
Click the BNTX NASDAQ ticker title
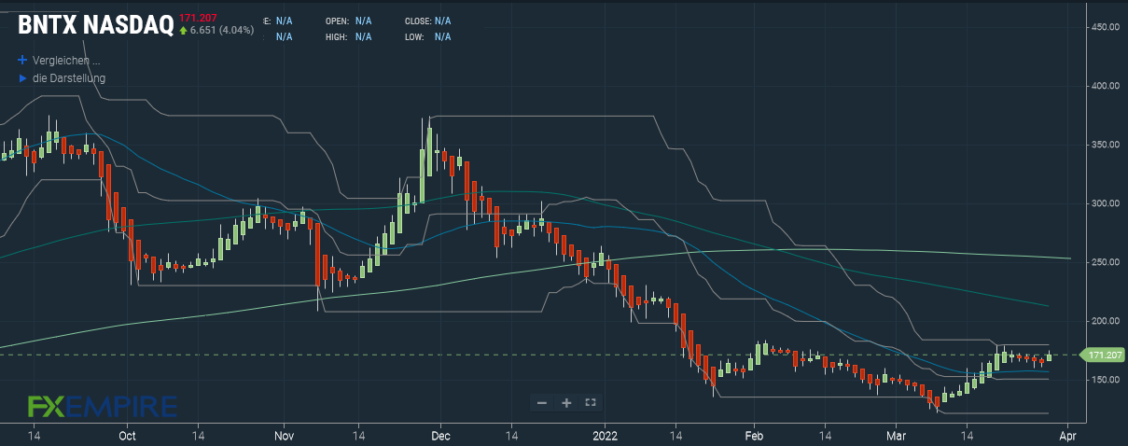tap(94, 27)
